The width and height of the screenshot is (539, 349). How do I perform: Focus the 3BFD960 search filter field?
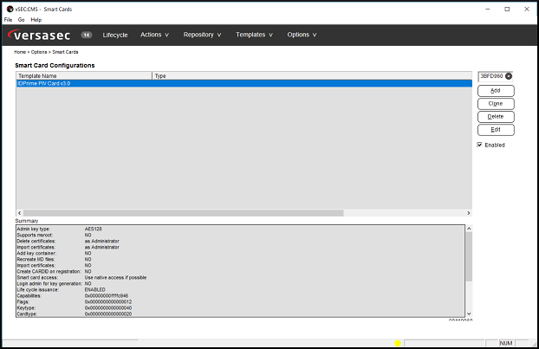491,76
